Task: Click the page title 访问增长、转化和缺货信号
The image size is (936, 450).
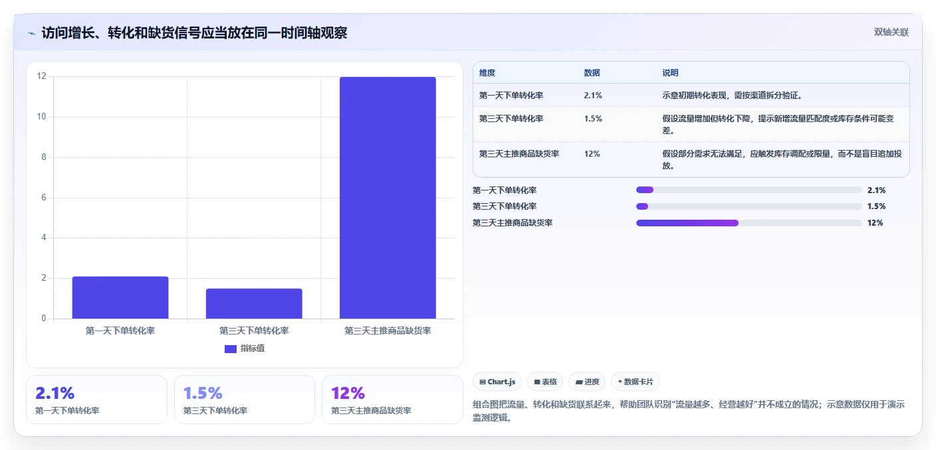Action: (194, 33)
